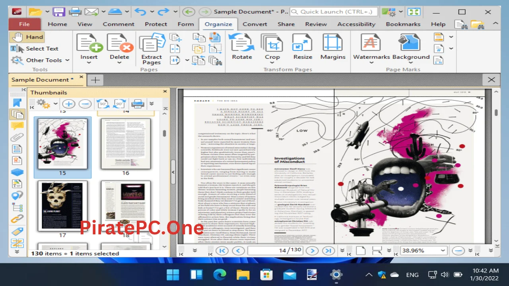
Task: Open the Bookmarks ribbon tab
Action: click(x=403, y=24)
